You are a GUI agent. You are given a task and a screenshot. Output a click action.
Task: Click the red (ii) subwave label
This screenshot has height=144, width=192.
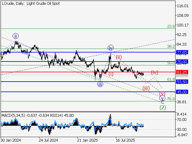click(119, 57)
